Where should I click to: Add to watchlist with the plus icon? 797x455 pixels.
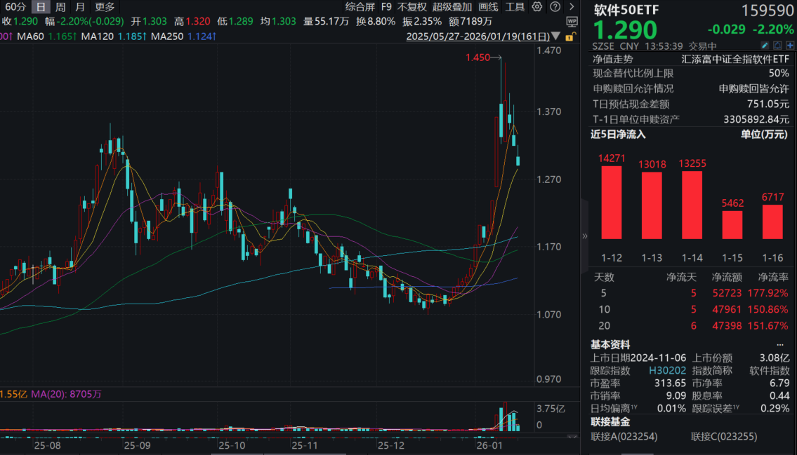pyautogui.click(x=790, y=45)
